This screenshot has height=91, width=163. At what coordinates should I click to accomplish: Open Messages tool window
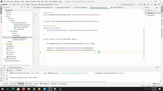tap(62, 84)
